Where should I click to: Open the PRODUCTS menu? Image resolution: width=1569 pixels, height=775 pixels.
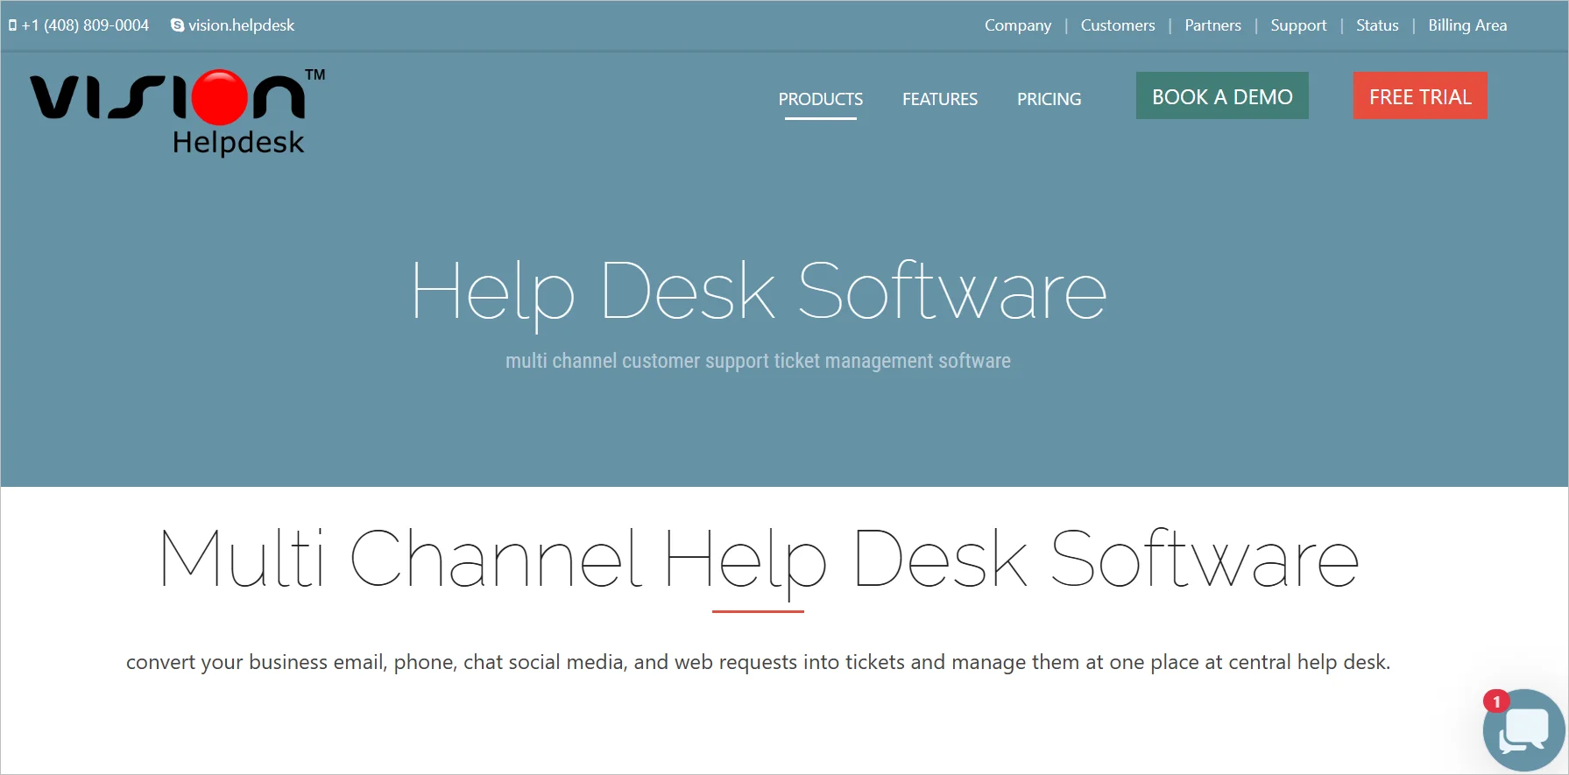pyautogui.click(x=821, y=99)
